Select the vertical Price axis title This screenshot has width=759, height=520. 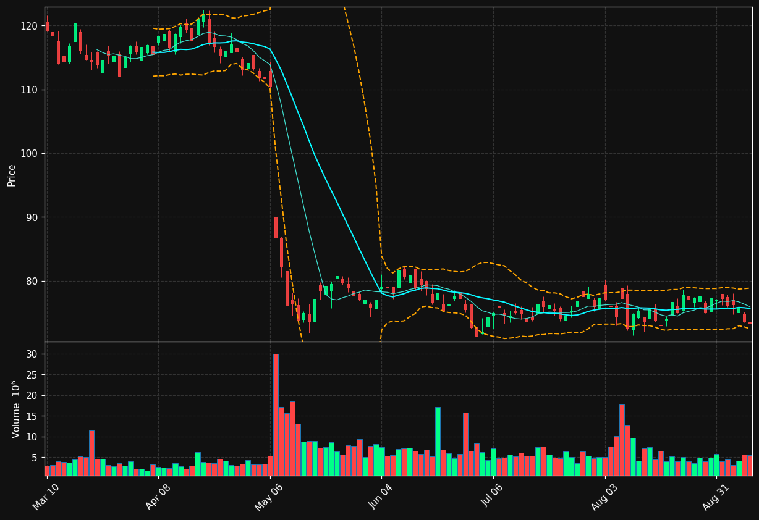(12, 175)
